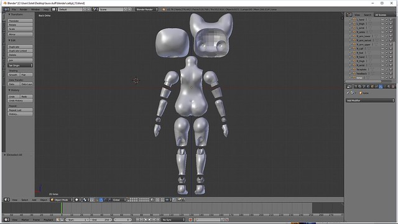Jump to the last frame in timeline
Screen dimensions: 398x224
[x=158, y=220]
